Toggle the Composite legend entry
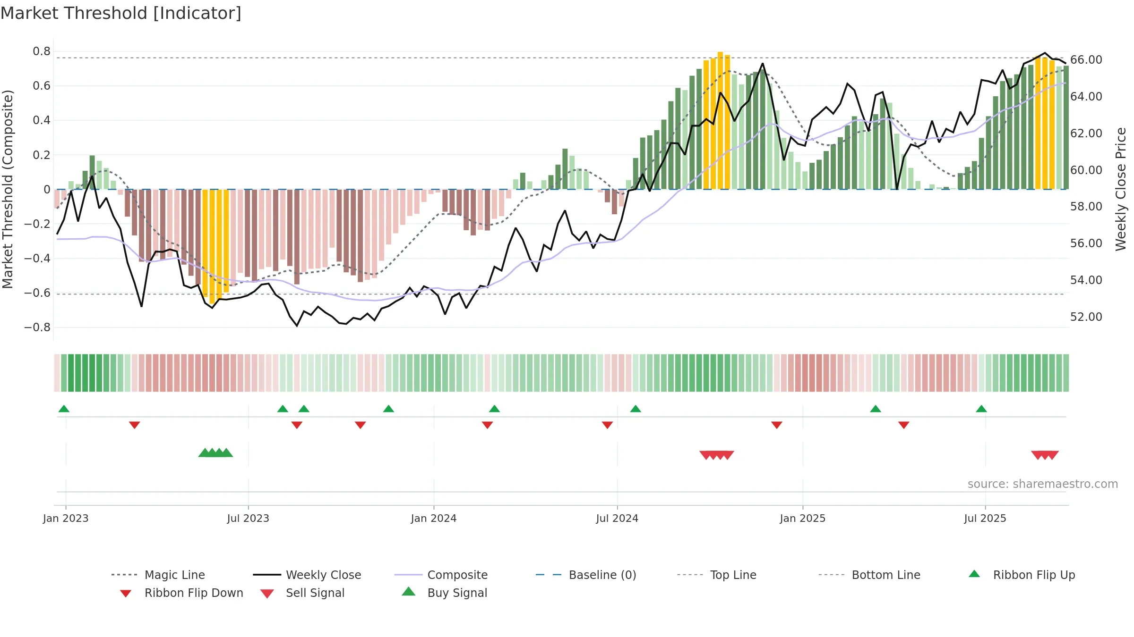Viewport: 1134px width, 637px height. [441, 575]
